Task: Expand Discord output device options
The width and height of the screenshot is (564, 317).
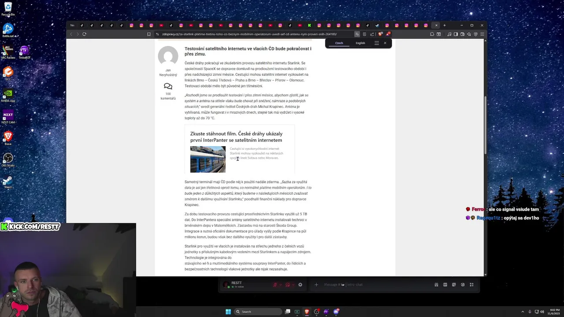Action: pyautogui.click(x=293, y=285)
